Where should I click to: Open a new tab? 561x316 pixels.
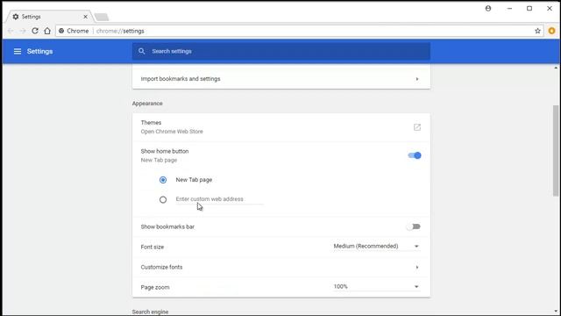pos(102,17)
